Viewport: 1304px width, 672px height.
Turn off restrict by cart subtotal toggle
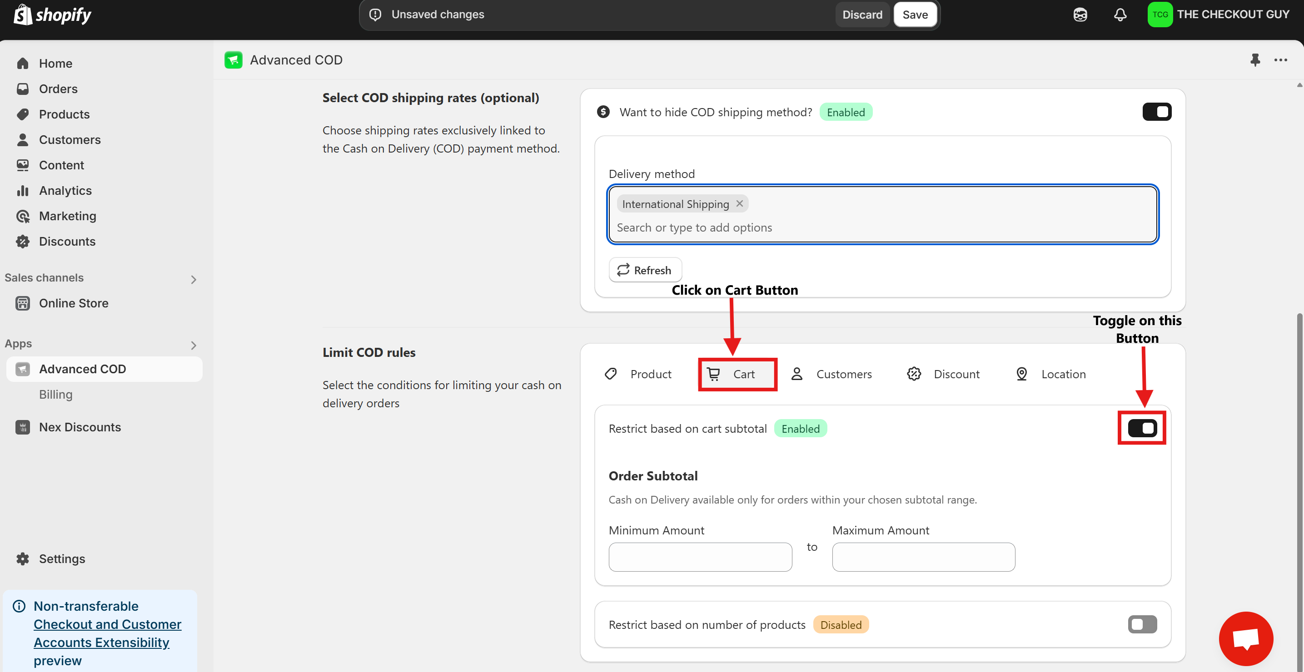tap(1142, 429)
